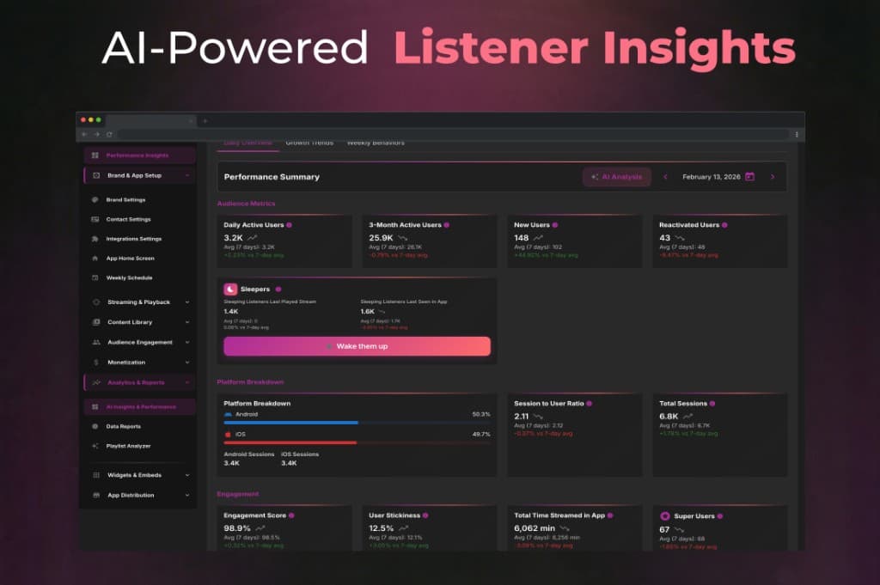The image size is (880, 585).
Task: Switch to the Growth Trends tab
Action: point(309,143)
